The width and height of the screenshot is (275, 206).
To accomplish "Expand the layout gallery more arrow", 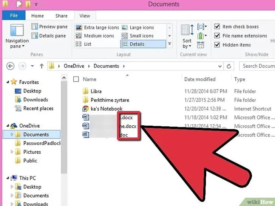I will click(169, 44).
